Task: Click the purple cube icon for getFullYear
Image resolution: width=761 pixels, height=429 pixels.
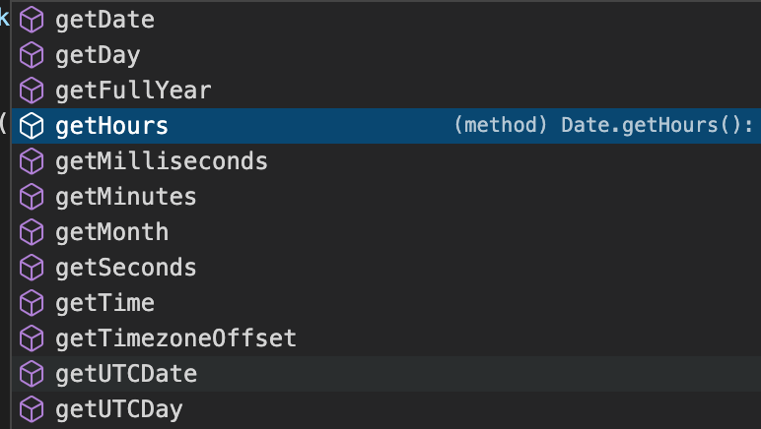Action: (x=32, y=91)
